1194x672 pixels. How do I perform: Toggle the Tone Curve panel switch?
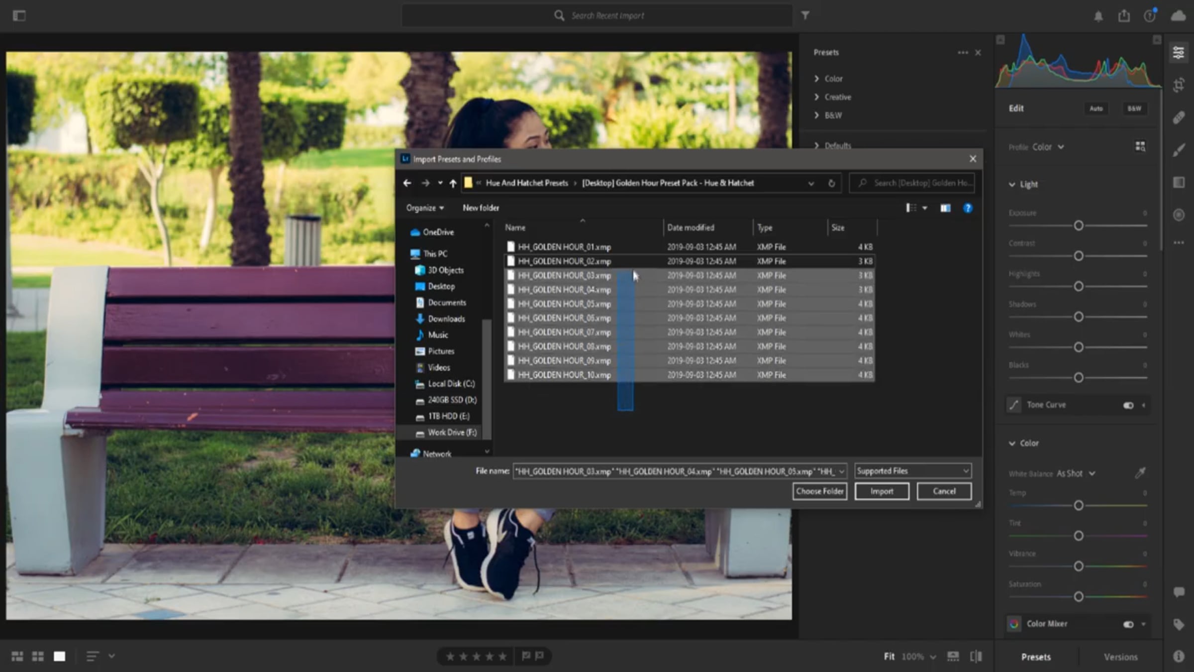pyautogui.click(x=1128, y=405)
